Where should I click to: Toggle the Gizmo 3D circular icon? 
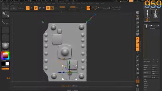click(48, 8)
